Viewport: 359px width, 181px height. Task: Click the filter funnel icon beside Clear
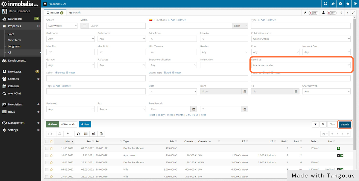[315, 124]
